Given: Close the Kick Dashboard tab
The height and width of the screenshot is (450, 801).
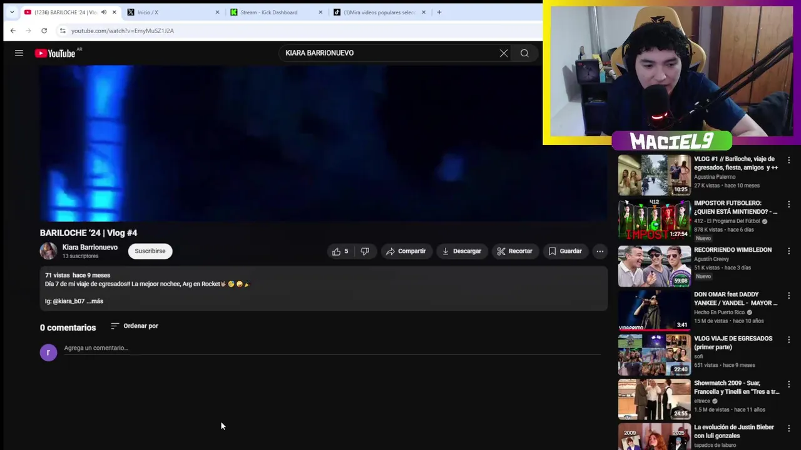Looking at the screenshot, I should (x=320, y=12).
